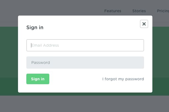Click the dimmed green banner behind the dialog
The image size is (169, 112).
coord(9,56)
